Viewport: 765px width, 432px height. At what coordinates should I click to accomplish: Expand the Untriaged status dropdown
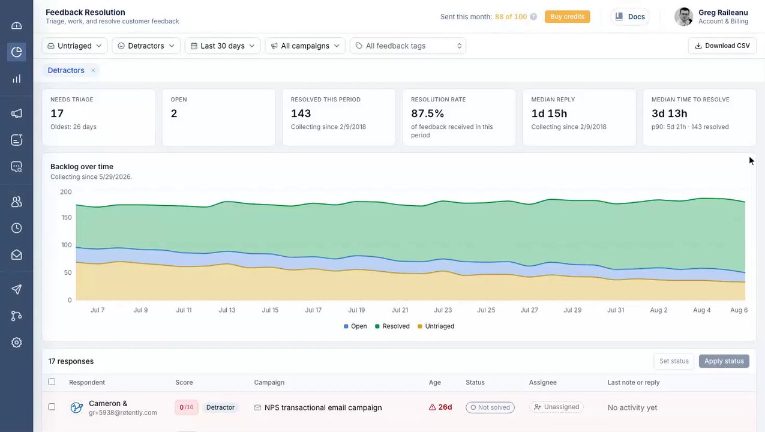point(74,46)
